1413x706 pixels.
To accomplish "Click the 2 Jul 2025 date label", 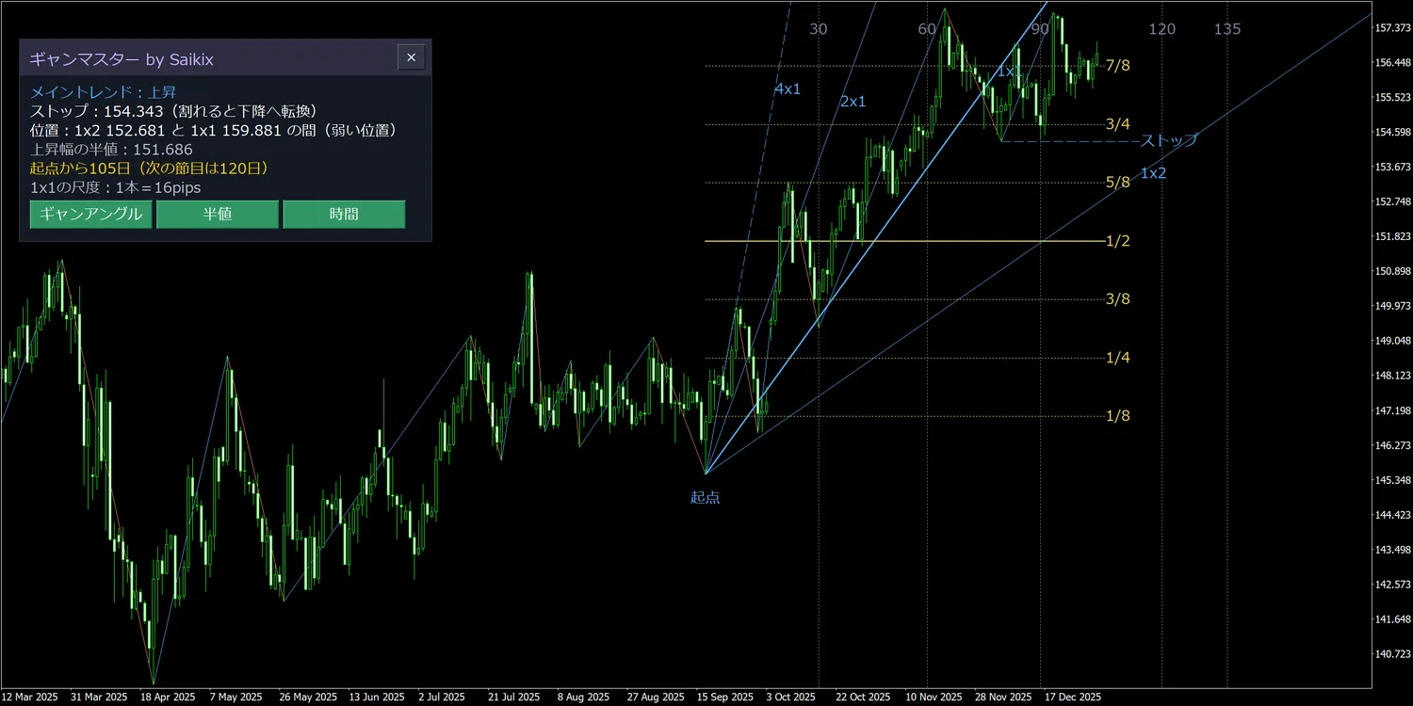I will [443, 698].
